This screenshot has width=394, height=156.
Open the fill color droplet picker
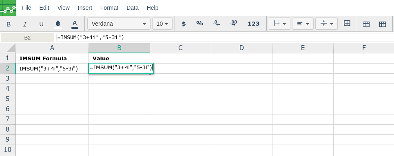(x=58, y=24)
